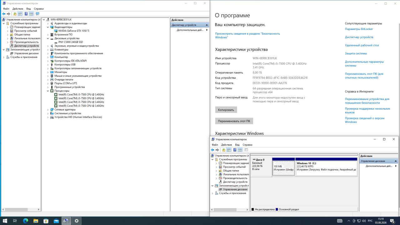Click the Up one level folder icon in Device Manager console toolbar
The height and width of the screenshot is (225, 400).
tap(15, 14)
